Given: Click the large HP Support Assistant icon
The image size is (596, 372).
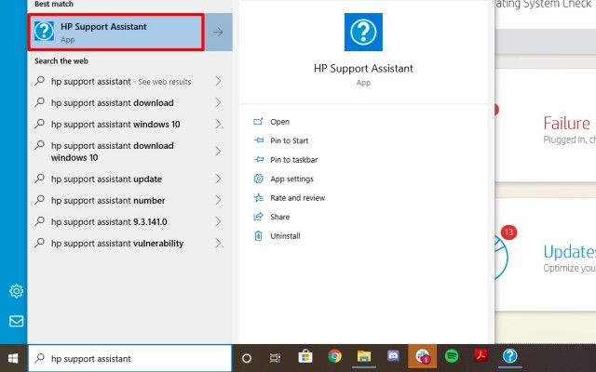Looking at the screenshot, I should [363, 33].
